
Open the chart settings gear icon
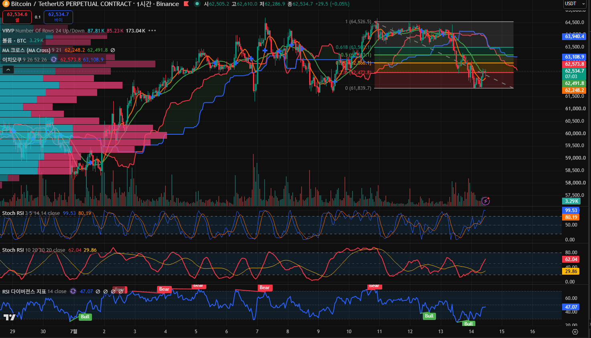[x=575, y=332]
